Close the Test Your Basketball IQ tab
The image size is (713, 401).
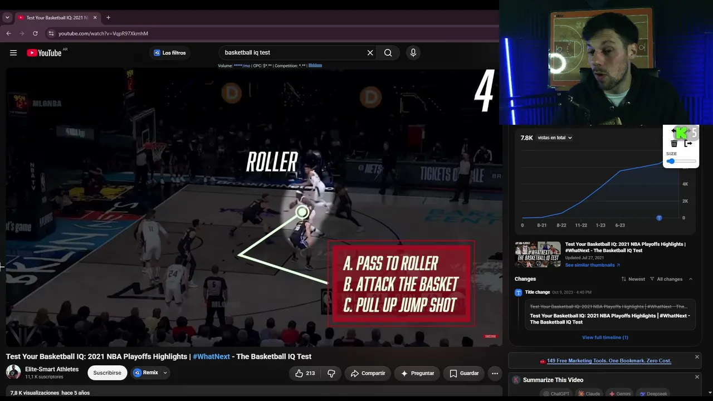[95, 18]
